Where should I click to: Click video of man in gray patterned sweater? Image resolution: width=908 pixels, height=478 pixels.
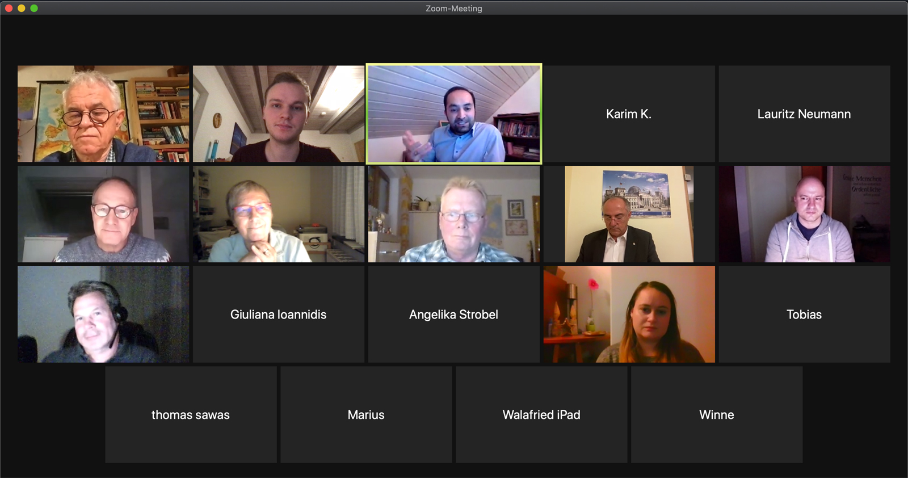pos(103,214)
